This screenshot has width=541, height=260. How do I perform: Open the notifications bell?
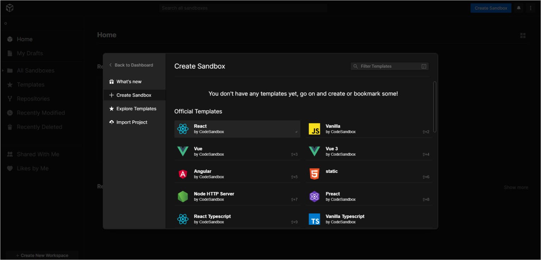pyautogui.click(x=519, y=8)
